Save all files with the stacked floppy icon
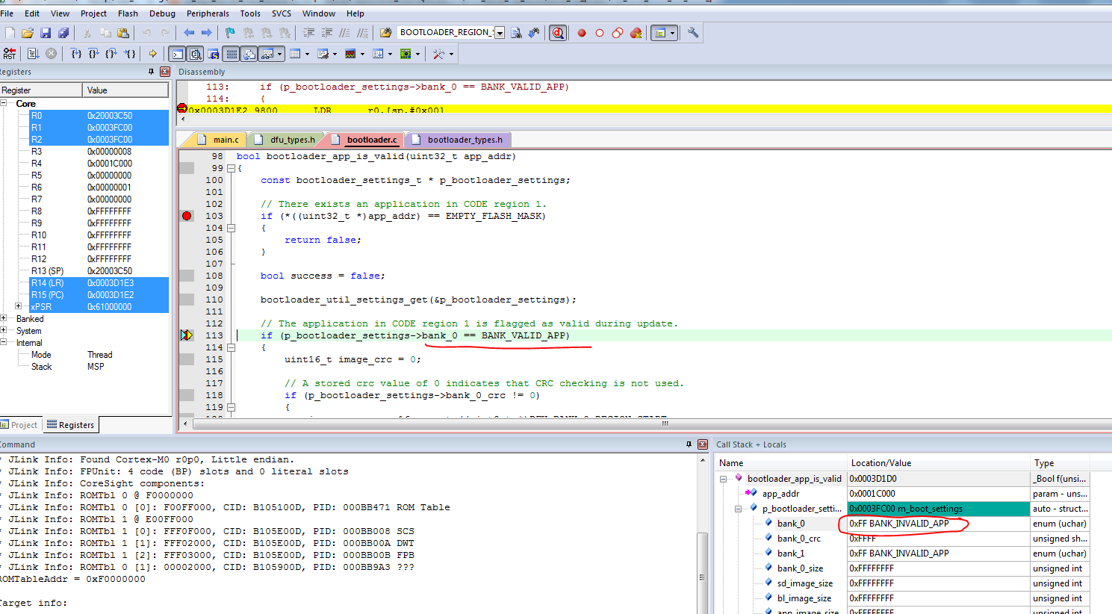The width and height of the screenshot is (1112, 614). 63,33
